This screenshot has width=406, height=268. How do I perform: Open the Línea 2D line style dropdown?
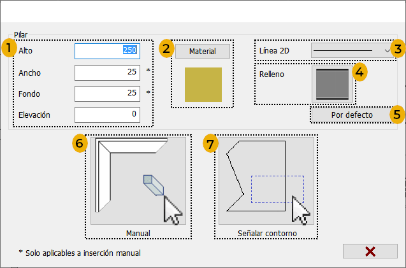[x=352, y=50]
